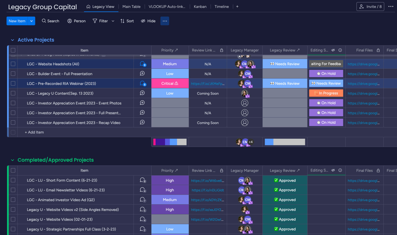
Task: Change On Hold status for Builder Event presentation
Action: [326, 74]
